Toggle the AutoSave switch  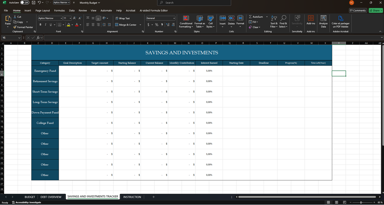(x=25, y=3)
